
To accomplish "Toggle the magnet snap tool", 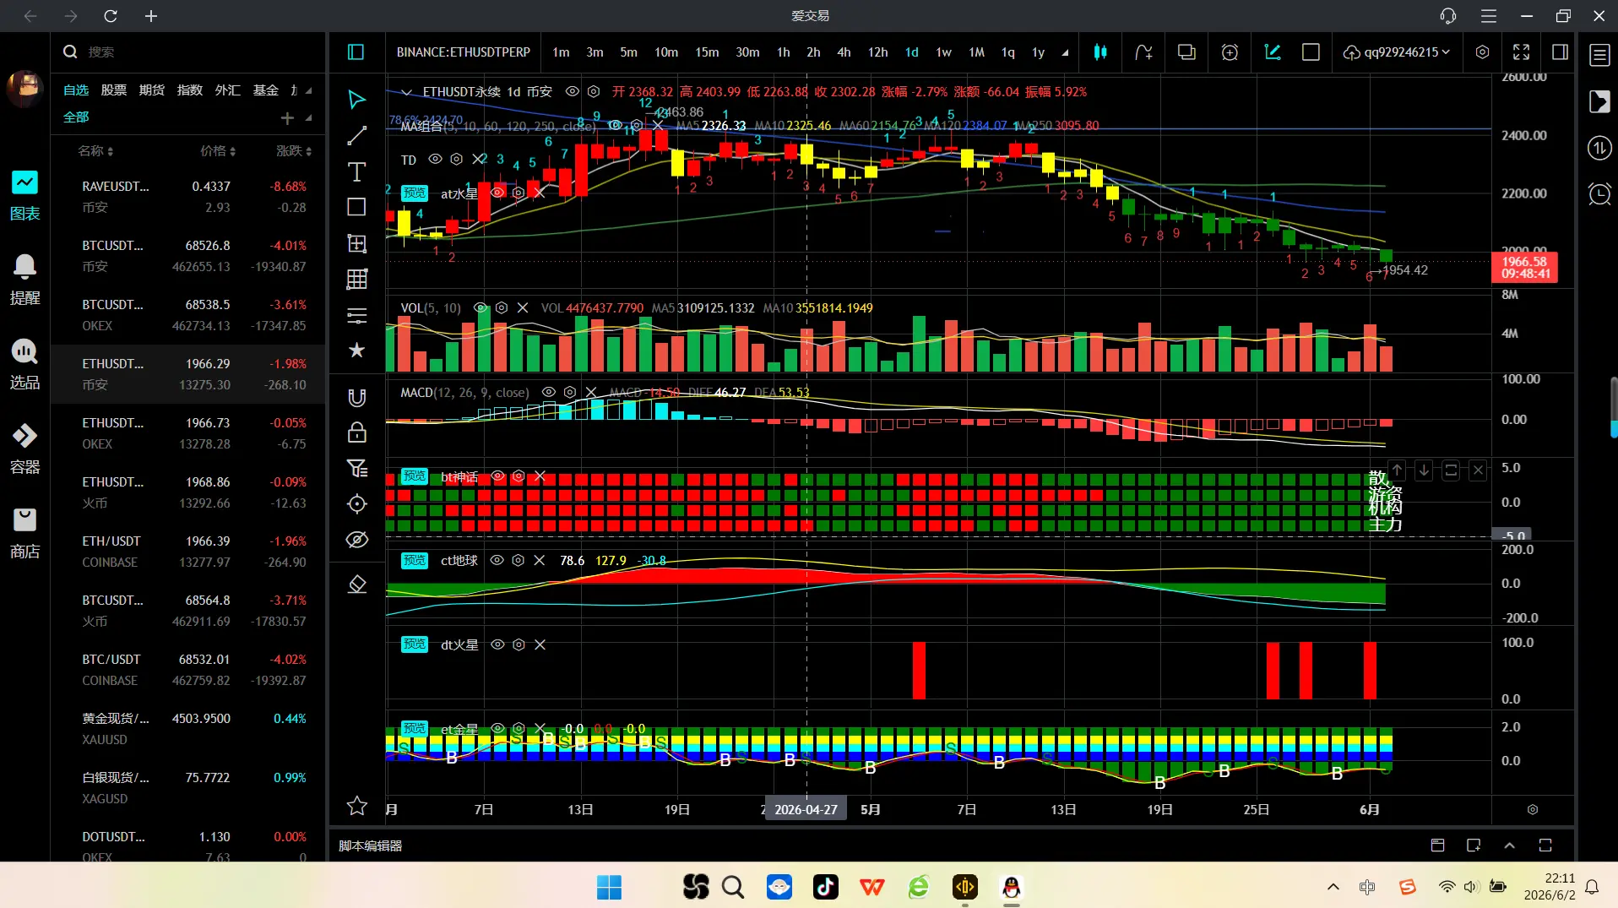I will 357,398.
